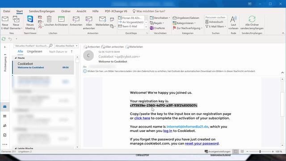
Task: Open the Ordner tab
Action: click(66, 11)
